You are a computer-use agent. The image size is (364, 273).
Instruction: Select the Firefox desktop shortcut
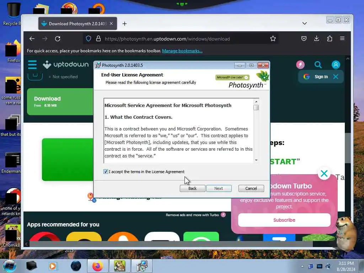coord(14,52)
